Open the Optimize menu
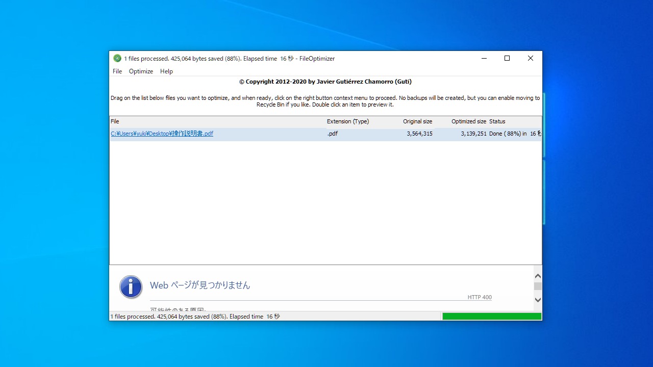The width and height of the screenshot is (653, 367). [x=141, y=71]
